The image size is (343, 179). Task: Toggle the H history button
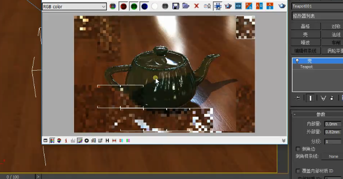(107, 141)
